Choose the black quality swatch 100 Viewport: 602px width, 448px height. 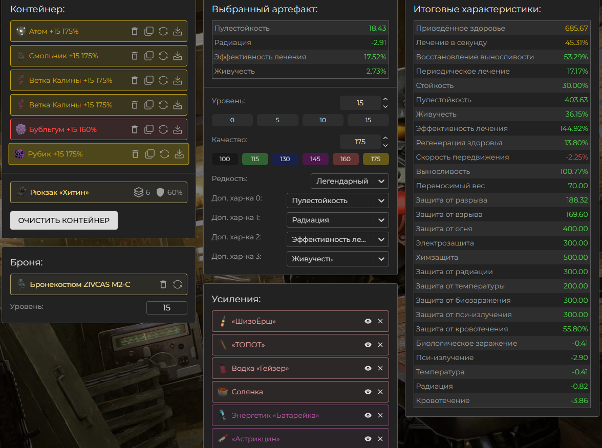(x=225, y=159)
